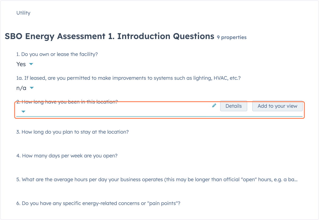319x220 pixels.
Task: Click the Utility value at the top
Action: (x=23, y=13)
